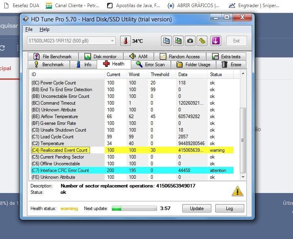Image resolution: width=293 pixels, height=239 pixels.
Task: Select the Power Cycle Count row
Action: pos(132,83)
